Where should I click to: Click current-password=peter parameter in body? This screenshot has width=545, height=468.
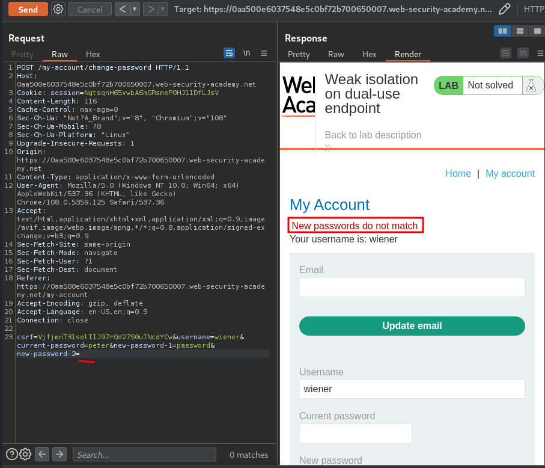(x=63, y=345)
